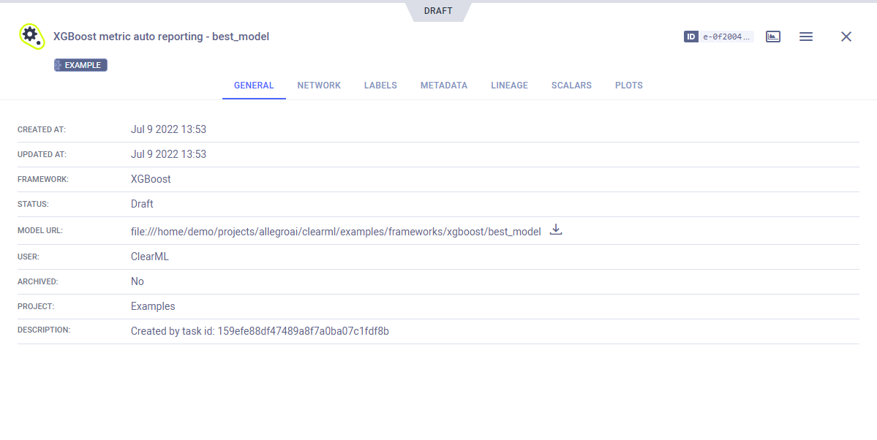Image resolution: width=877 pixels, height=440 pixels.
Task: Show the Lineage tab
Action: tap(509, 86)
